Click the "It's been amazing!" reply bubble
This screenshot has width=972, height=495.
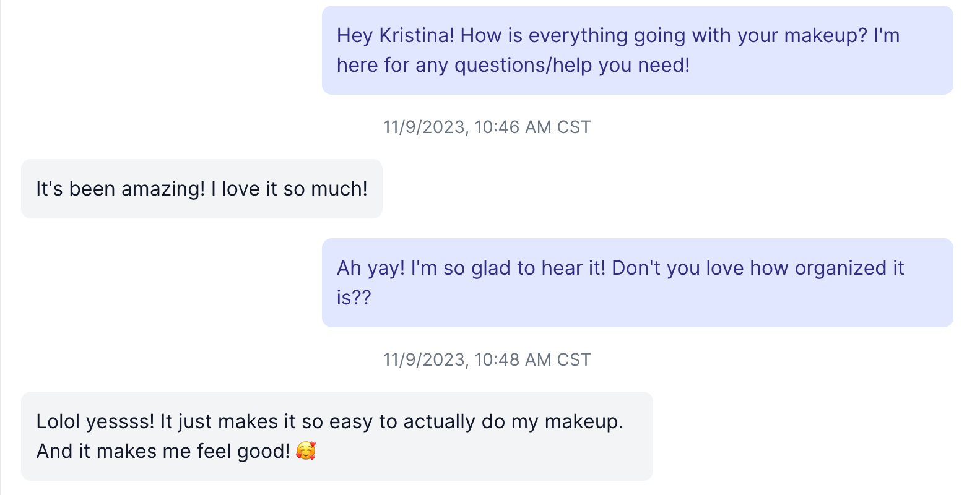[201, 189]
